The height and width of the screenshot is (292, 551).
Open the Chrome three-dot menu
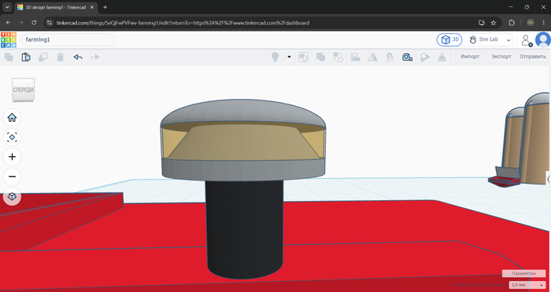click(x=543, y=23)
